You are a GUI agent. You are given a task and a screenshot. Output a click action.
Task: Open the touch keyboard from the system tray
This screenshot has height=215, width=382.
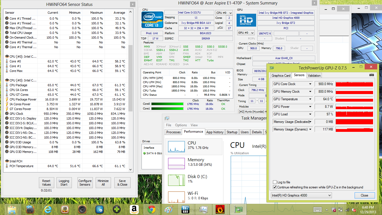point(317,209)
